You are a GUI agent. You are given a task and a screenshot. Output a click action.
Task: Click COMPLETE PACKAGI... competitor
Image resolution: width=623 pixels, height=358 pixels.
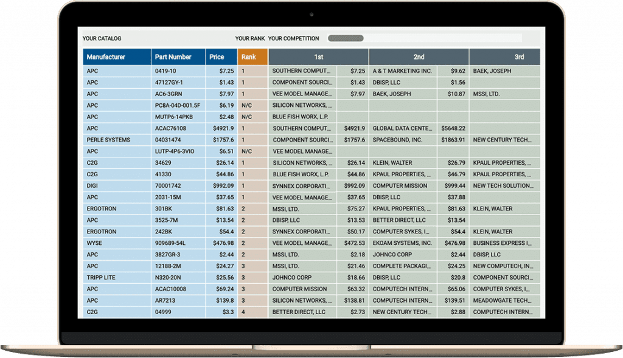coord(402,266)
